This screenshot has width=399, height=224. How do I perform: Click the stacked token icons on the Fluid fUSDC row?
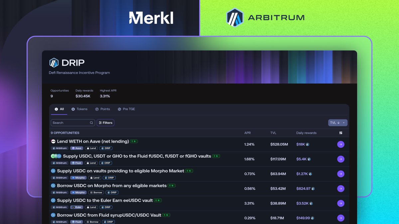[56, 156]
